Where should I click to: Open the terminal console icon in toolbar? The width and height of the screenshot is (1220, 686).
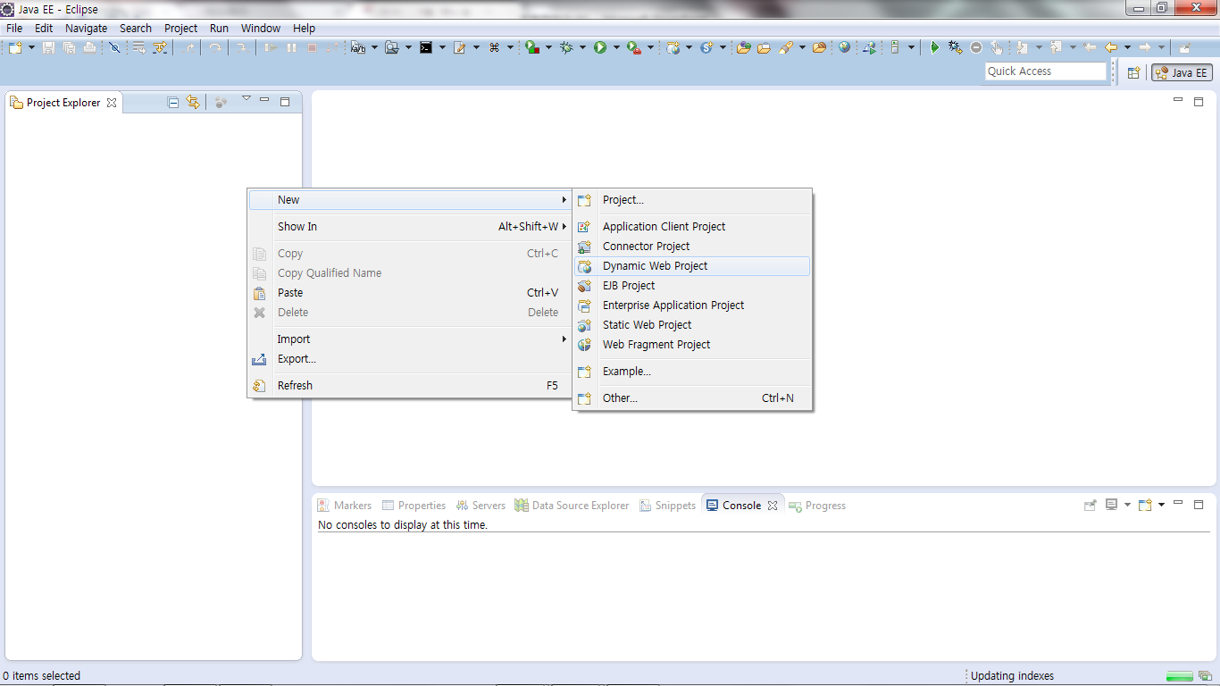coord(426,47)
